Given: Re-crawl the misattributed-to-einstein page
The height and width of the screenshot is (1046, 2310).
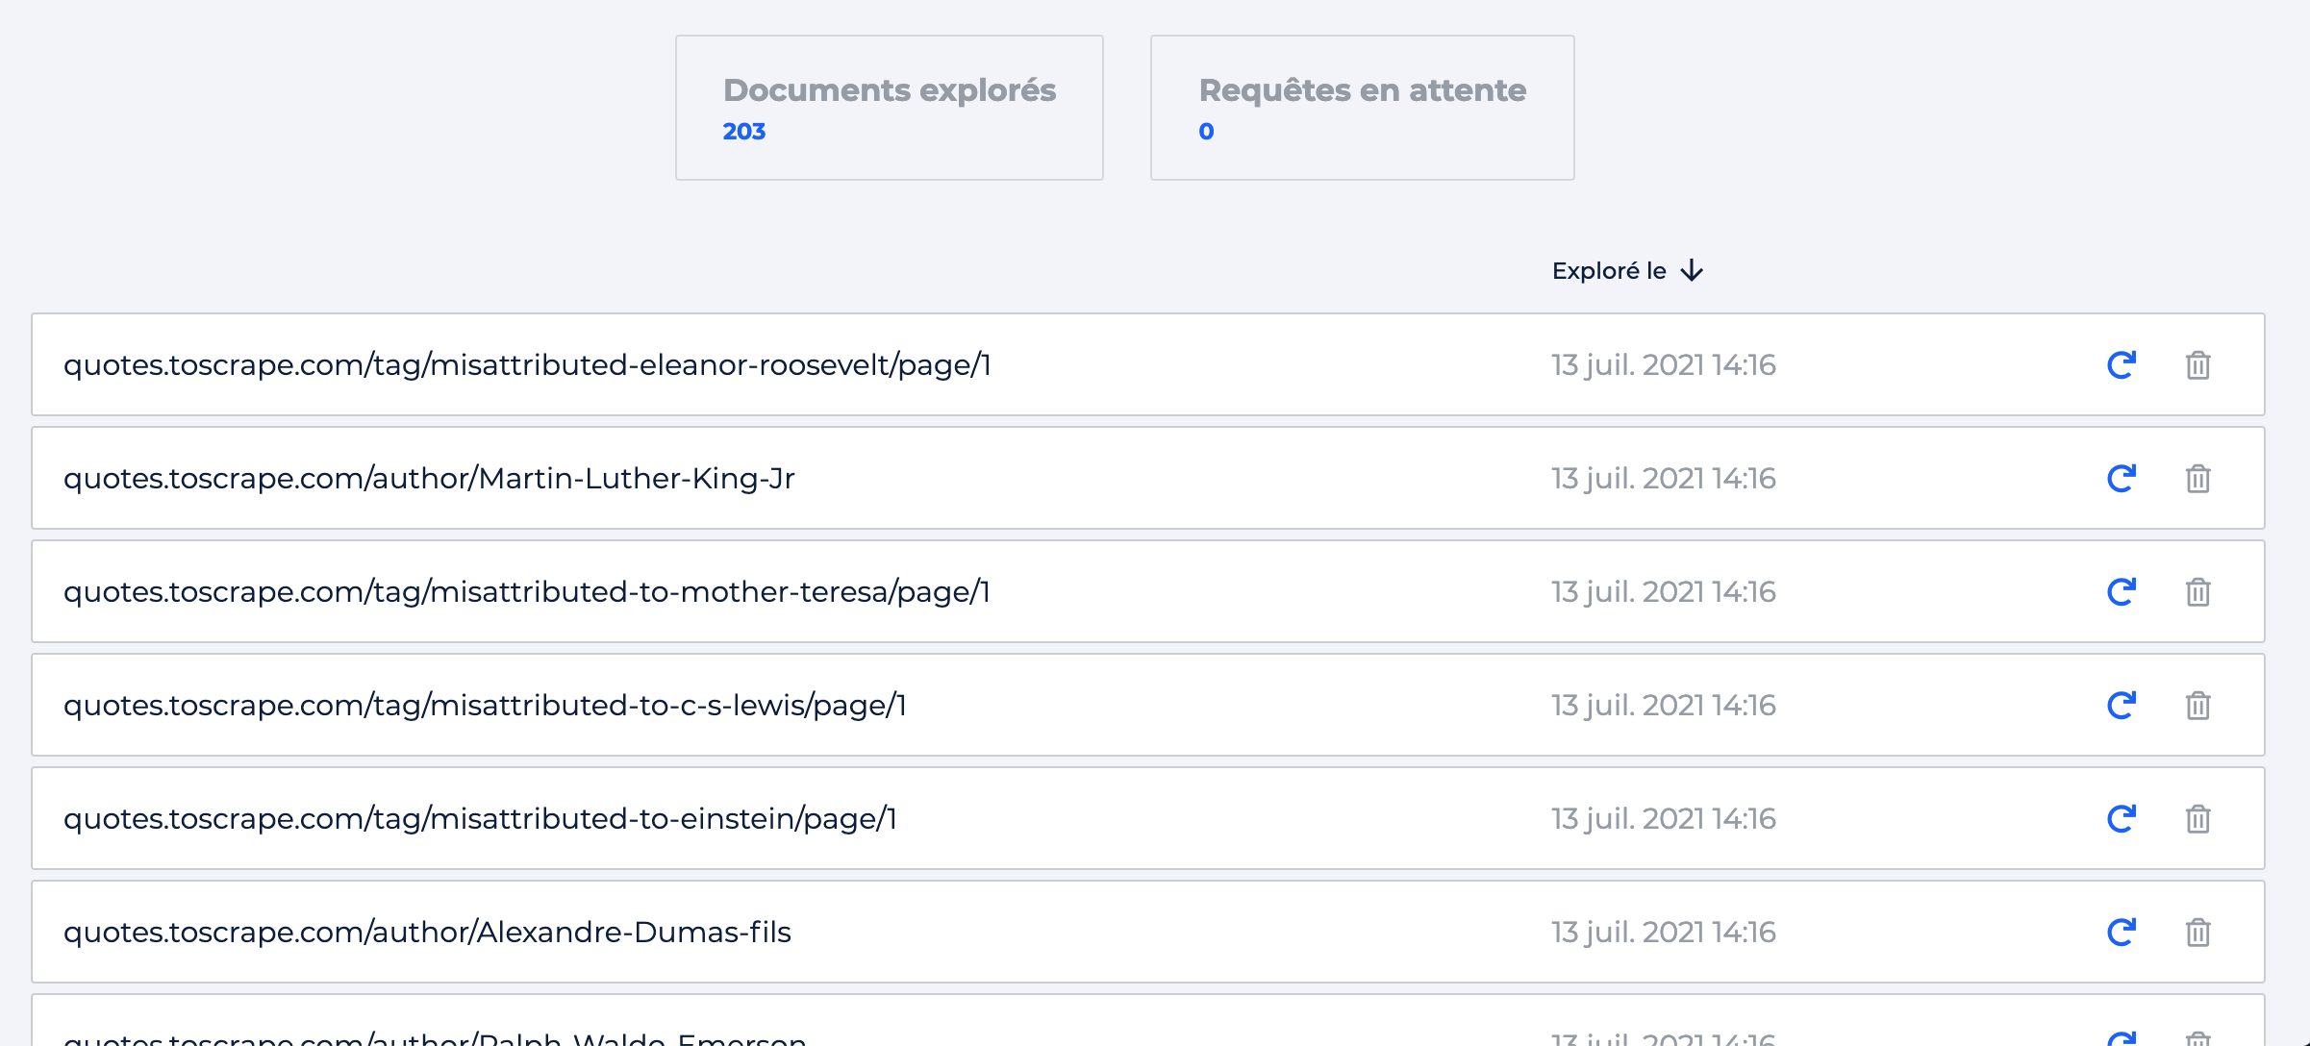Looking at the screenshot, I should tap(2121, 819).
